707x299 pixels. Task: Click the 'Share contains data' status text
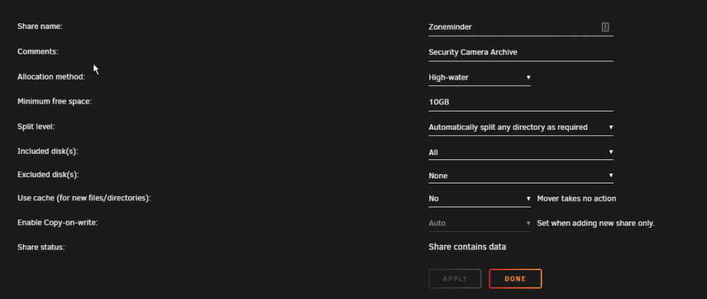click(x=467, y=247)
